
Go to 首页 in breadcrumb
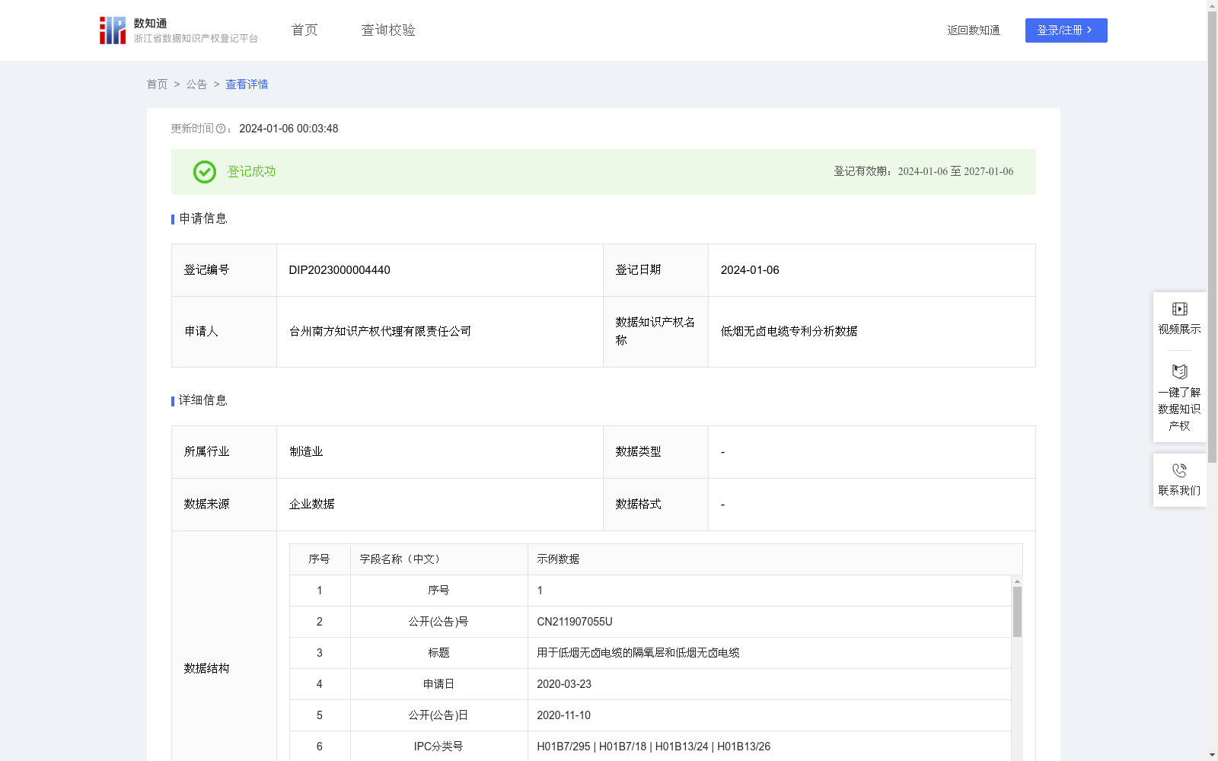(157, 84)
